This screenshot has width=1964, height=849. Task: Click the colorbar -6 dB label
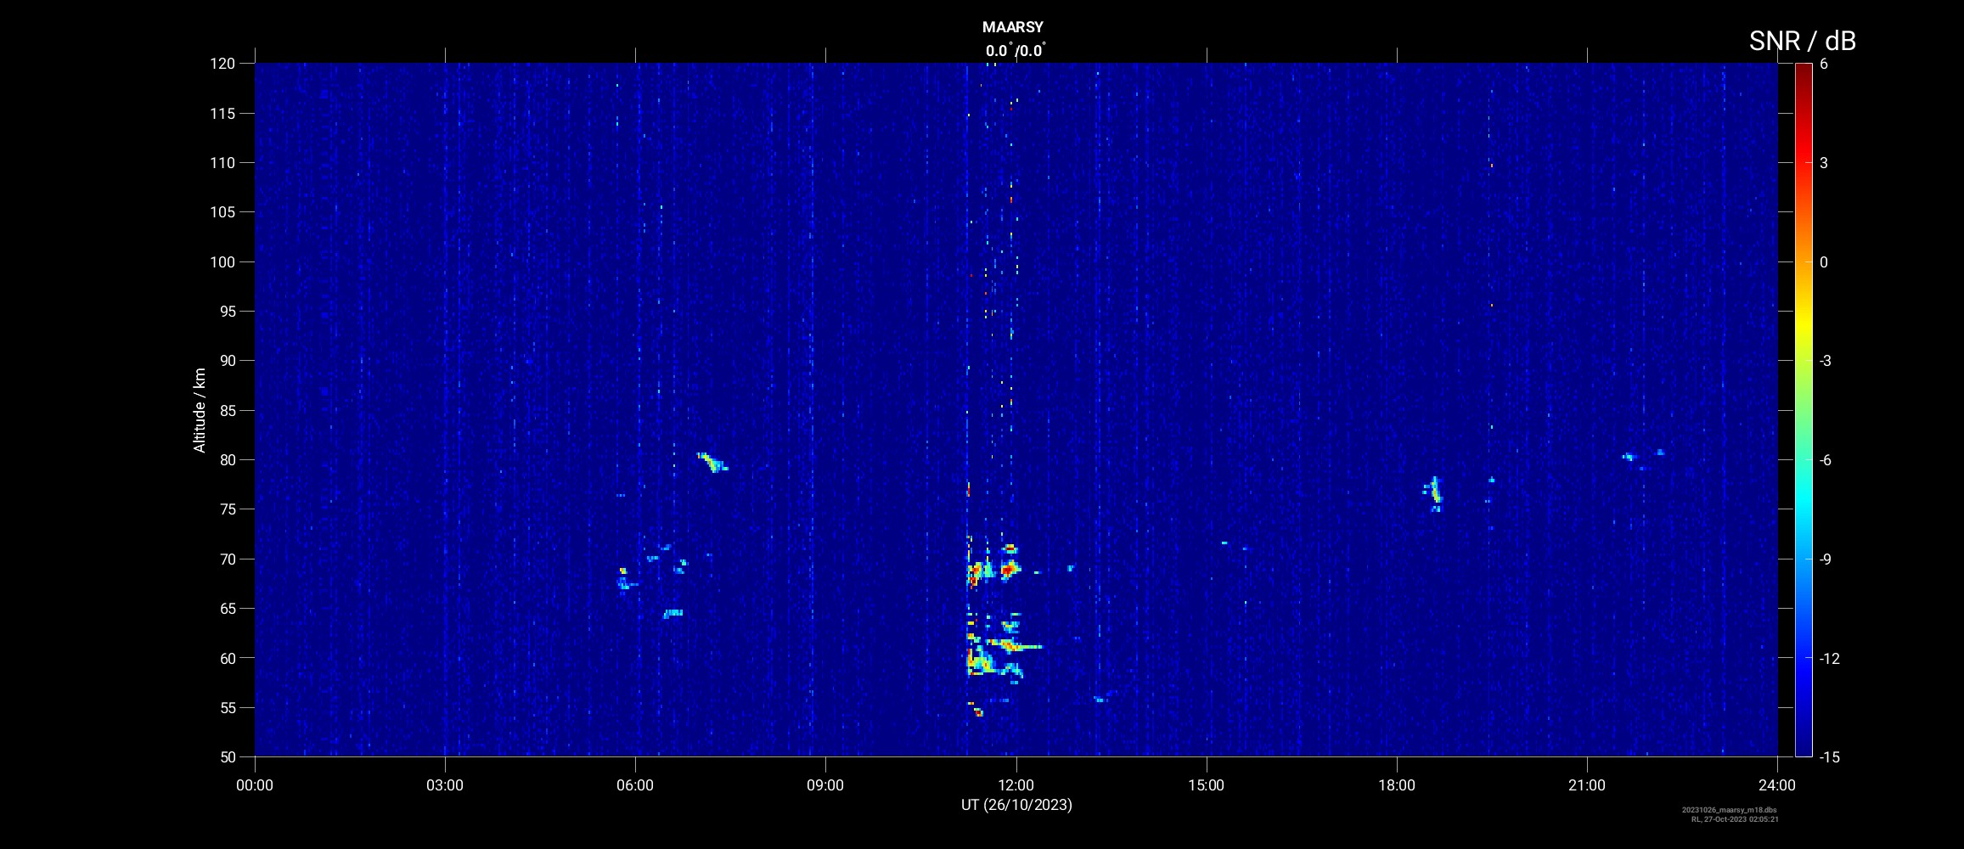[1826, 459]
